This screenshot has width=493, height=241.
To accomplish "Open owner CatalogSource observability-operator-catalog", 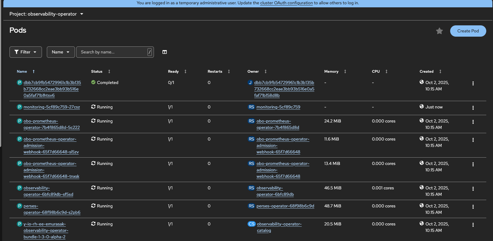I will coord(279,227).
